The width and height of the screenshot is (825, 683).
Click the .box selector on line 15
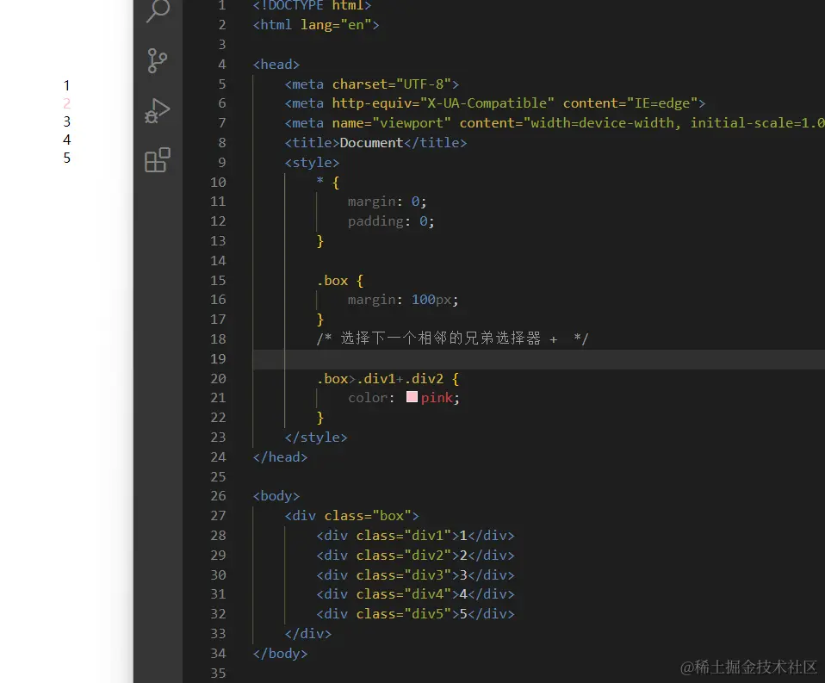point(332,281)
